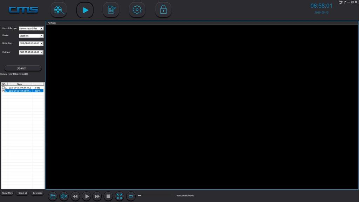Click the help question mark icon
Viewport: 359px width, 202px height.
coord(345,2)
